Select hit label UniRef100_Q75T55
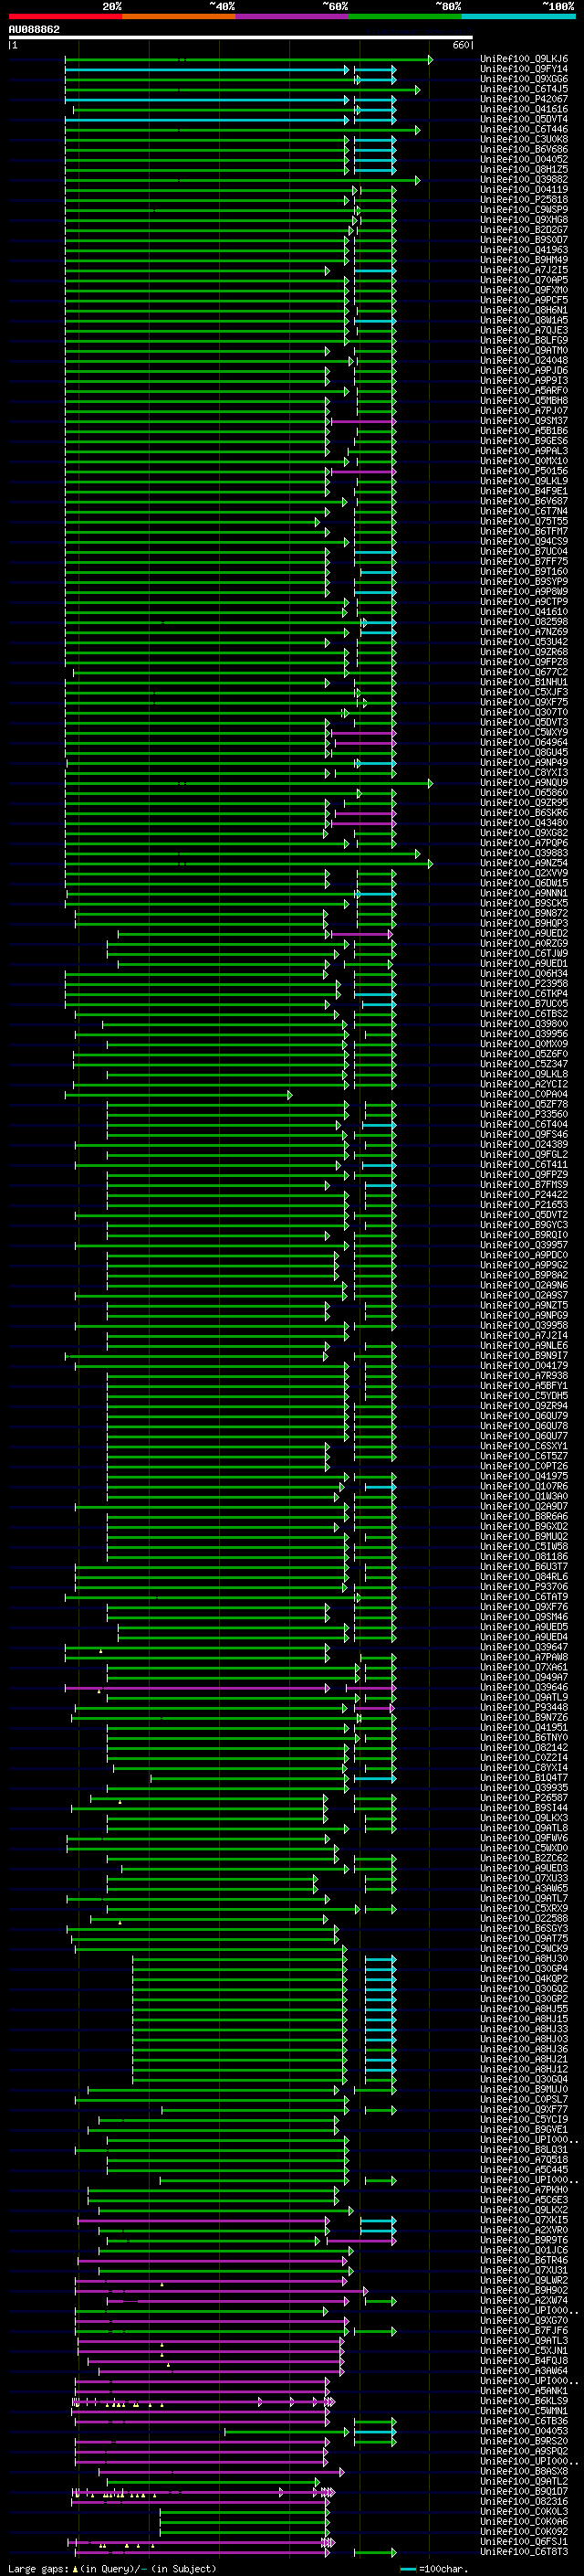Screen dimensions: 584x2576 click(x=524, y=521)
